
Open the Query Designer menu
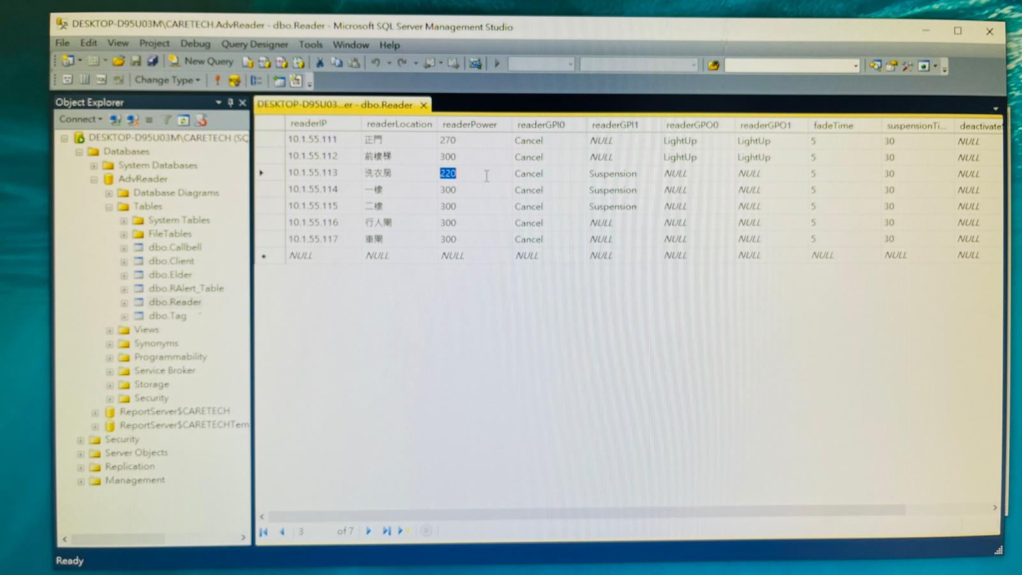254,44
